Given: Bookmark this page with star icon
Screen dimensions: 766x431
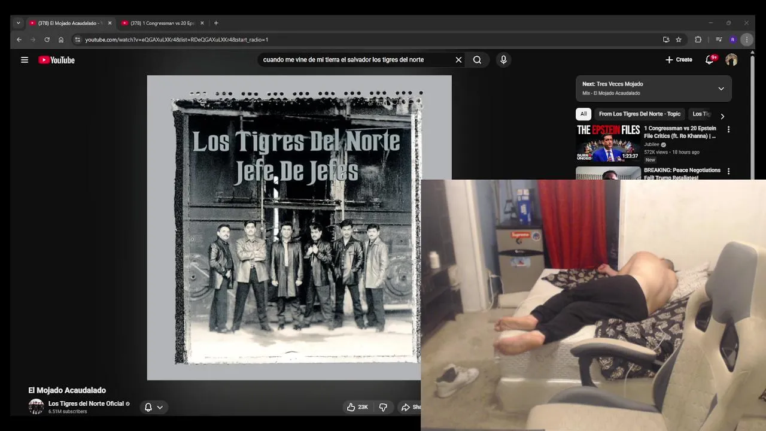Looking at the screenshot, I should 679,40.
